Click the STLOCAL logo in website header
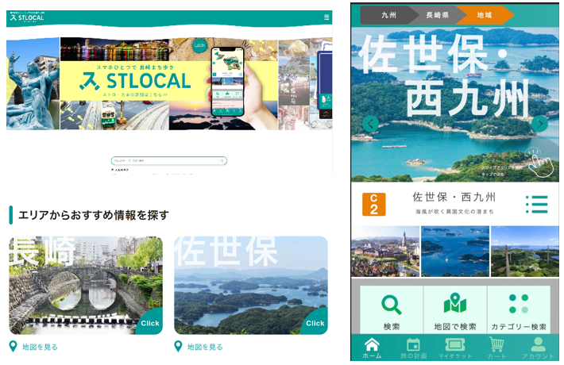 click(x=27, y=17)
